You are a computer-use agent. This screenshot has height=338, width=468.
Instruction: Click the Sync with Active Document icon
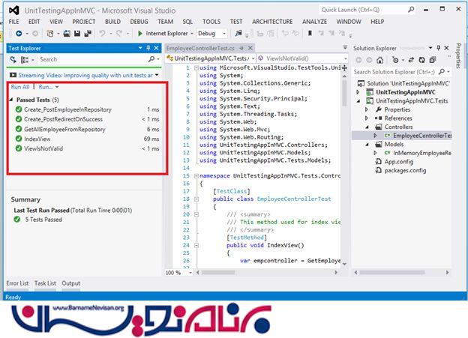point(411,60)
